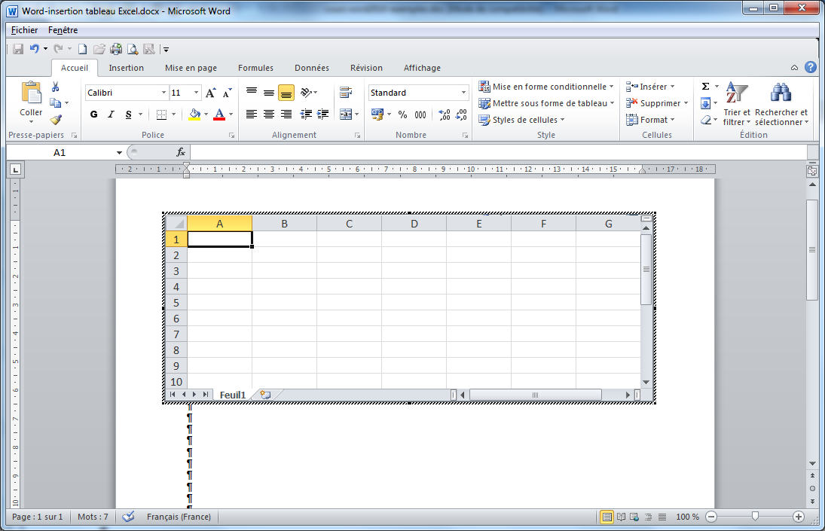Apply thousands separator 000 format
This screenshot has height=531, width=825.
[420, 114]
